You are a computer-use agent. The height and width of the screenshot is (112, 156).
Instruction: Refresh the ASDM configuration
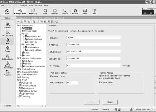[75, 12]
